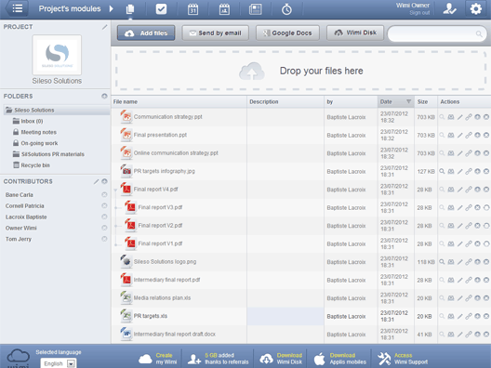
Task: Open PR targets infography.jpg file
Action: point(164,171)
